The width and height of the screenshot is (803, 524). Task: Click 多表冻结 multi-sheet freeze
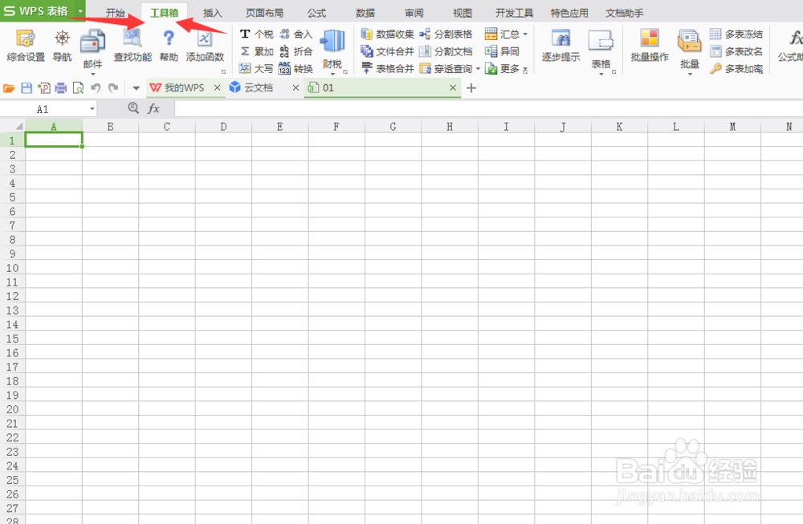(x=736, y=35)
